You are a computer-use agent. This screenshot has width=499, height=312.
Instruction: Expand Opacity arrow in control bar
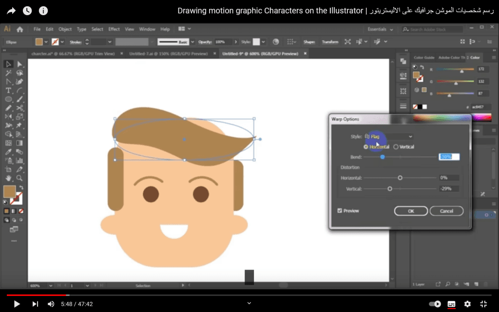236,42
